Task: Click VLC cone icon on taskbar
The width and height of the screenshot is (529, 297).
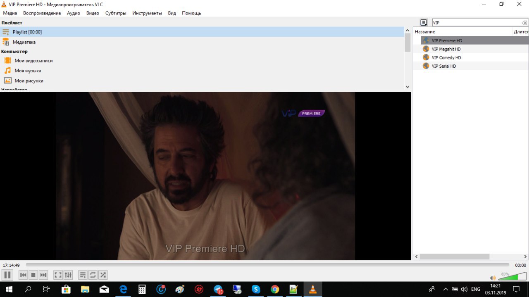Action: click(313, 289)
